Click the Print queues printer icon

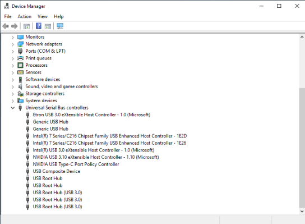pyautogui.click(x=20, y=58)
